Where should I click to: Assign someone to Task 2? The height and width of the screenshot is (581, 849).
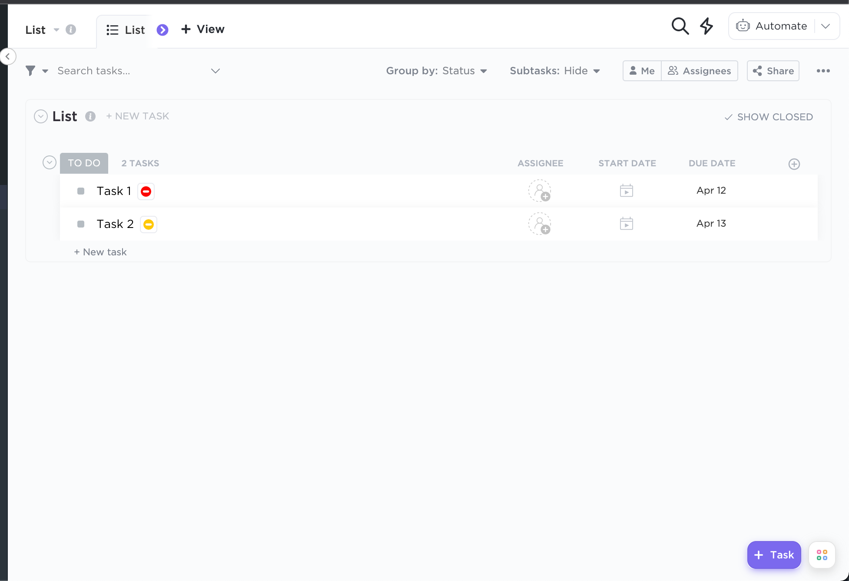tap(540, 224)
